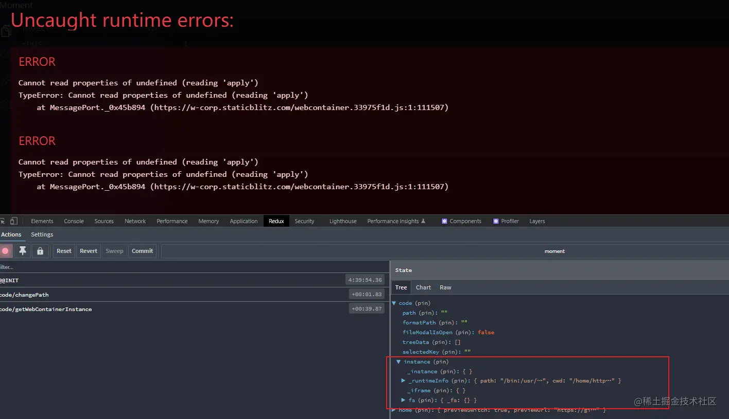729x419 pixels.
Task: Select the code/changePath action
Action: tap(195, 295)
